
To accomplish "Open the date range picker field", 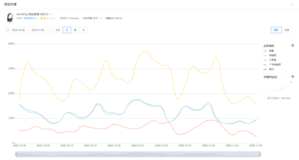I will point(27,30).
